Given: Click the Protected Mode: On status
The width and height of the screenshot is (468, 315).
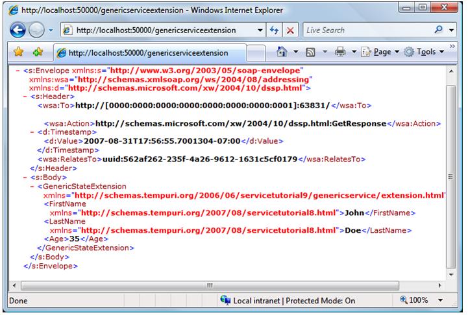Looking at the screenshot, I should (x=320, y=301).
